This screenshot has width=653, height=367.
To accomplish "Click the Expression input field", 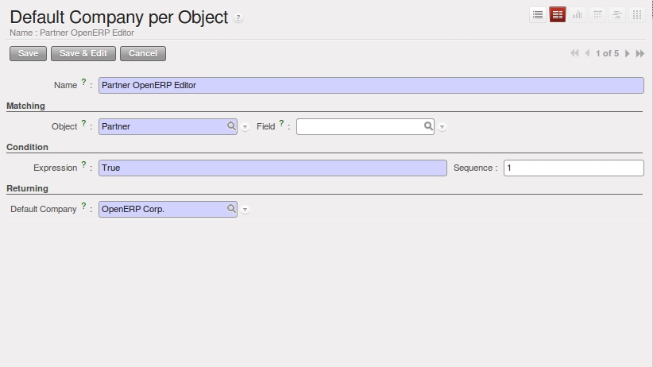I will [x=272, y=168].
